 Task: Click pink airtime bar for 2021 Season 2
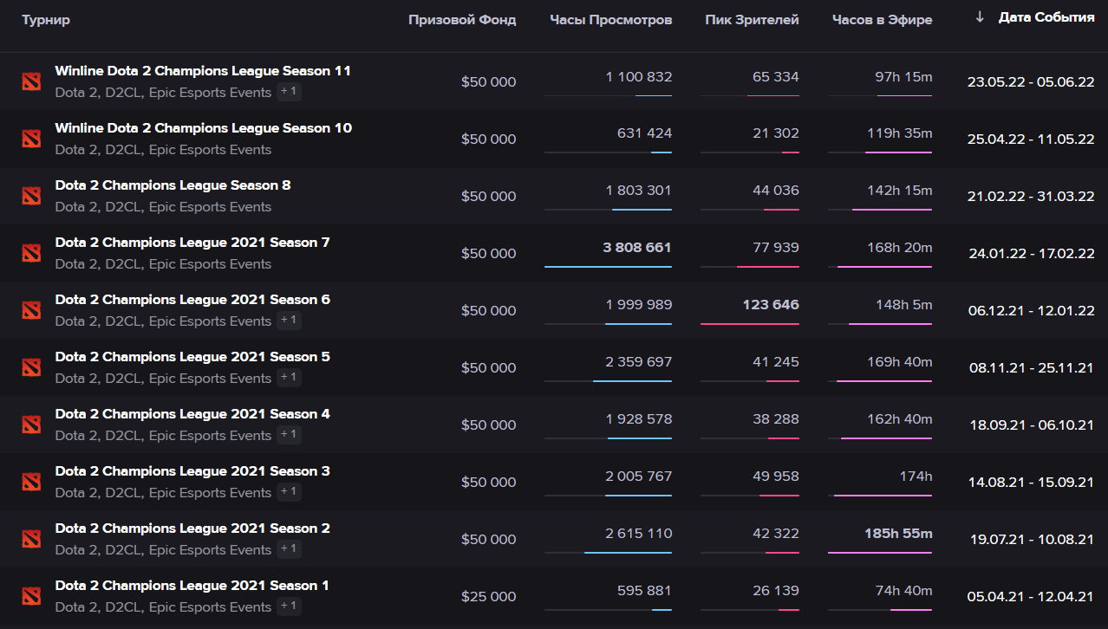(880, 553)
